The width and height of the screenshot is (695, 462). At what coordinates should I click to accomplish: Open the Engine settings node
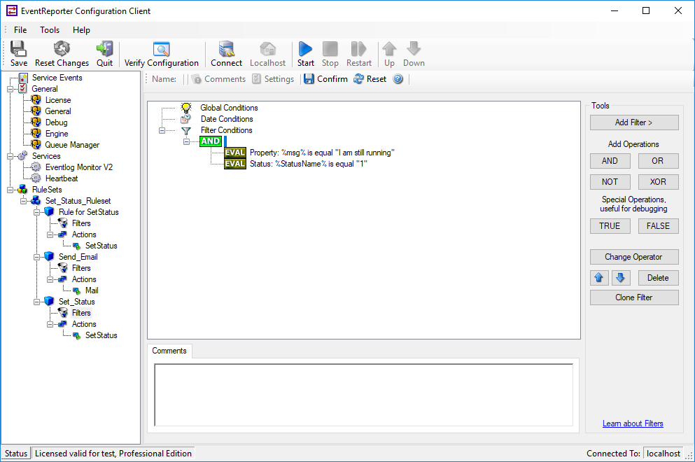point(57,134)
